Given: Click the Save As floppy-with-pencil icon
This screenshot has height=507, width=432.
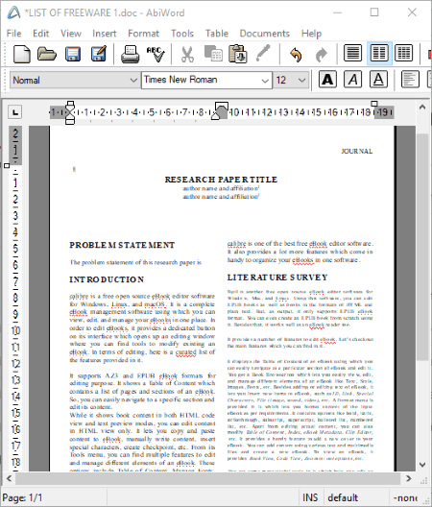Looking at the screenshot, I should tap(99, 54).
